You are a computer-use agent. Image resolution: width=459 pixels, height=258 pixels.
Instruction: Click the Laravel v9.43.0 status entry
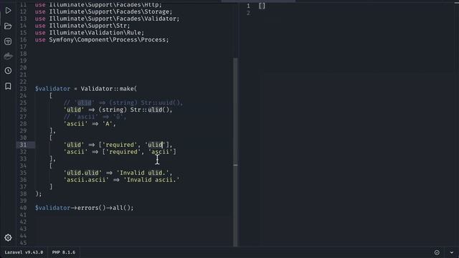coord(24,252)
